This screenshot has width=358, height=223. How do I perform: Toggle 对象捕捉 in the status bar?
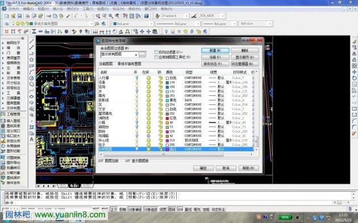point(135,209)
